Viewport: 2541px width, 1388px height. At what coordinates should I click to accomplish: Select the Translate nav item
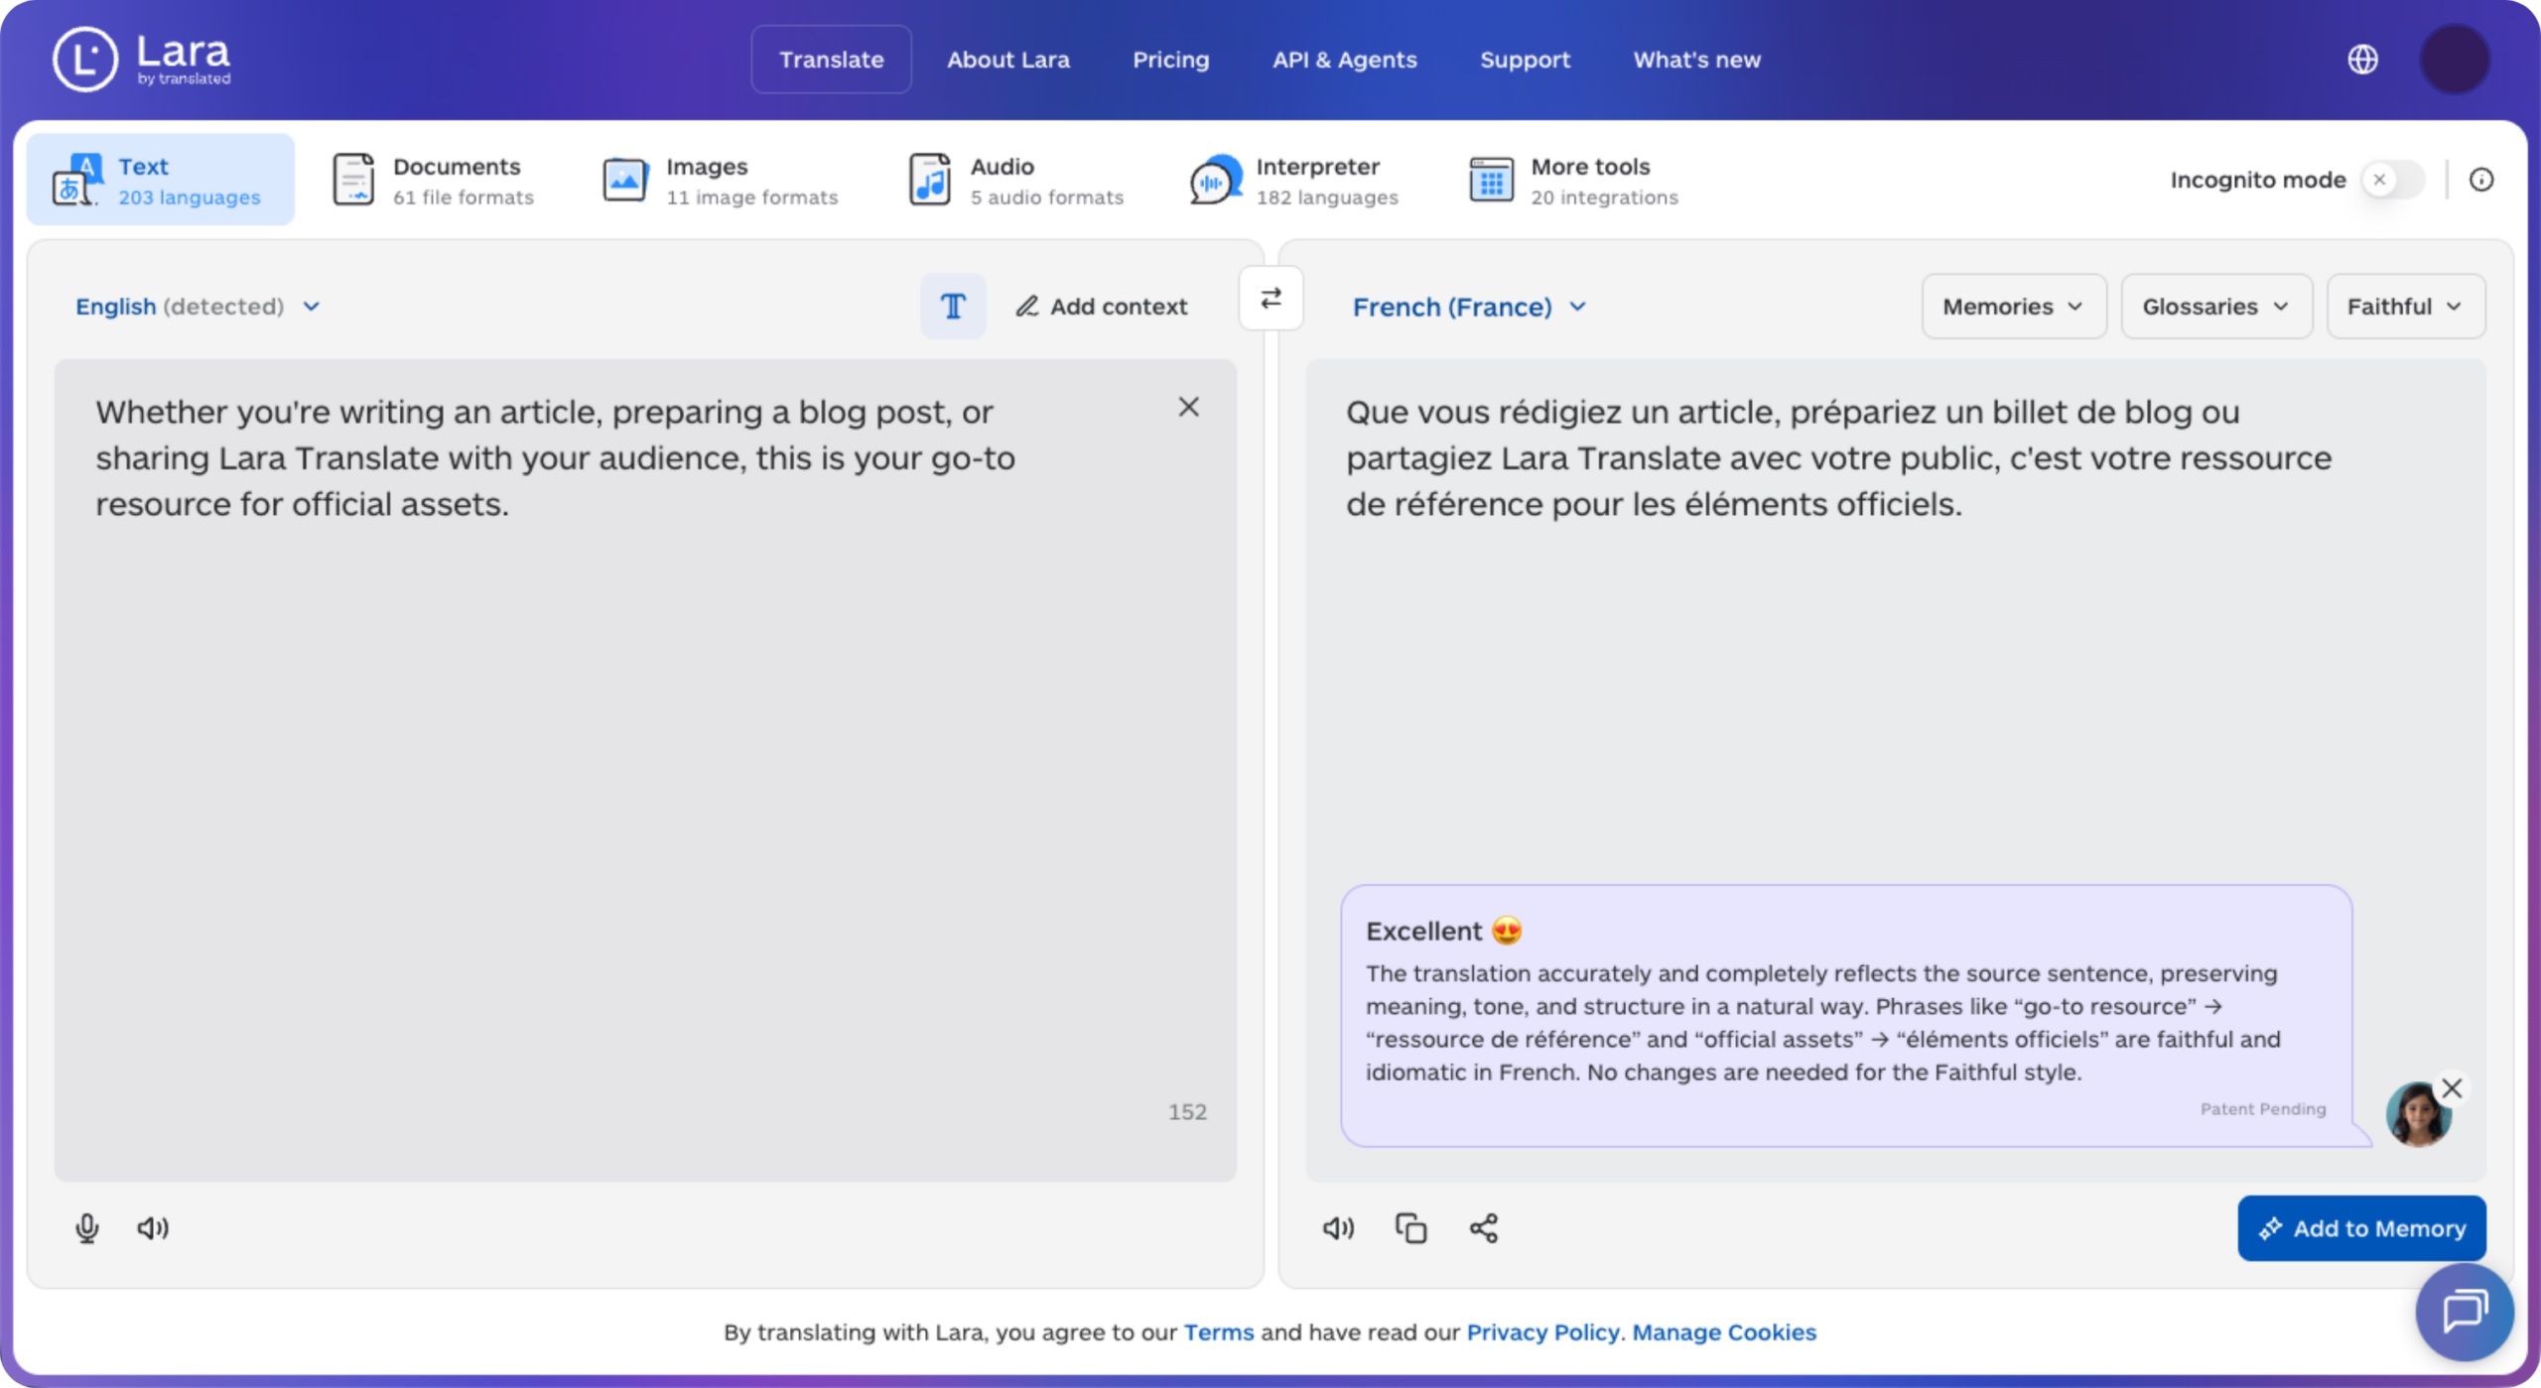[831, 60]
